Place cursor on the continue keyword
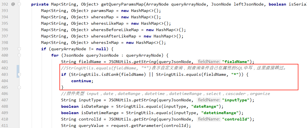This screenshot has height=128, width=307. click(81, 81)
